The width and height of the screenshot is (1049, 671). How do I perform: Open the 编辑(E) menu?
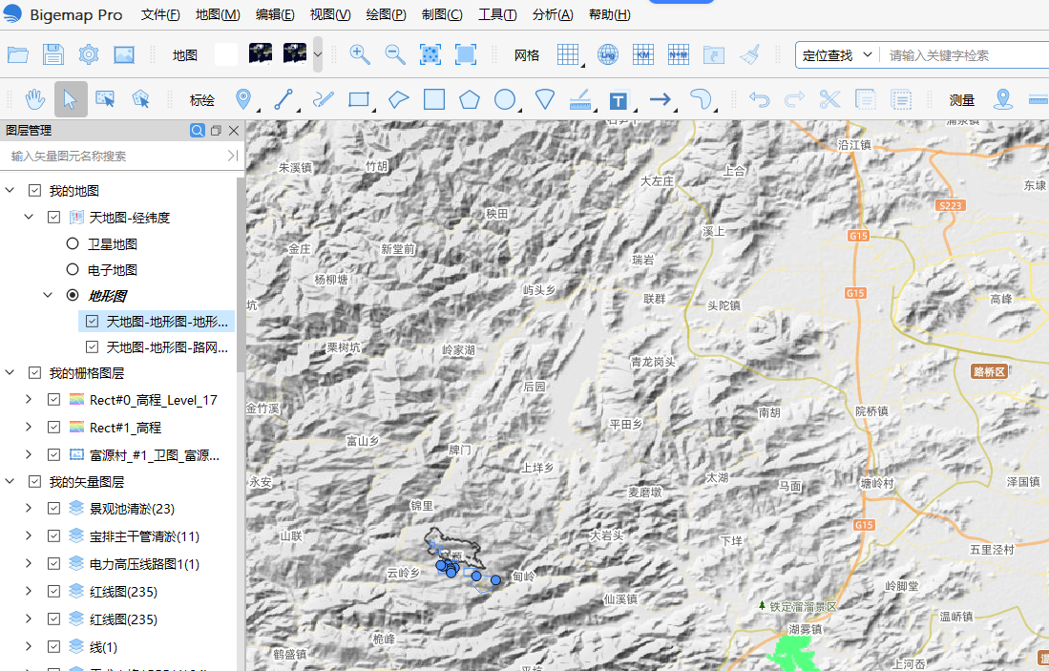click(x=275, y=14)
